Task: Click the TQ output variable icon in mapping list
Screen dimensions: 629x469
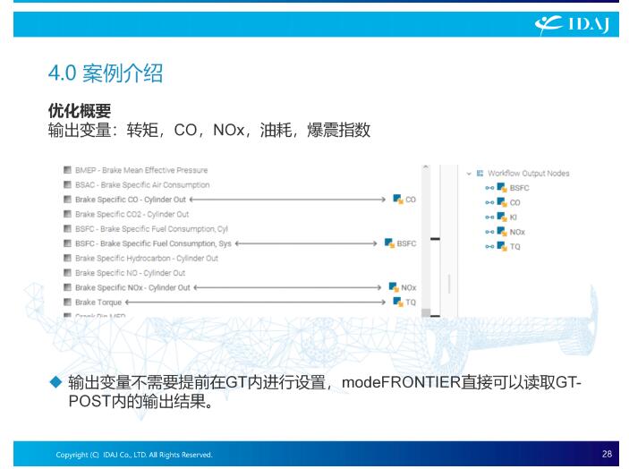Action: tap(398, 302)
